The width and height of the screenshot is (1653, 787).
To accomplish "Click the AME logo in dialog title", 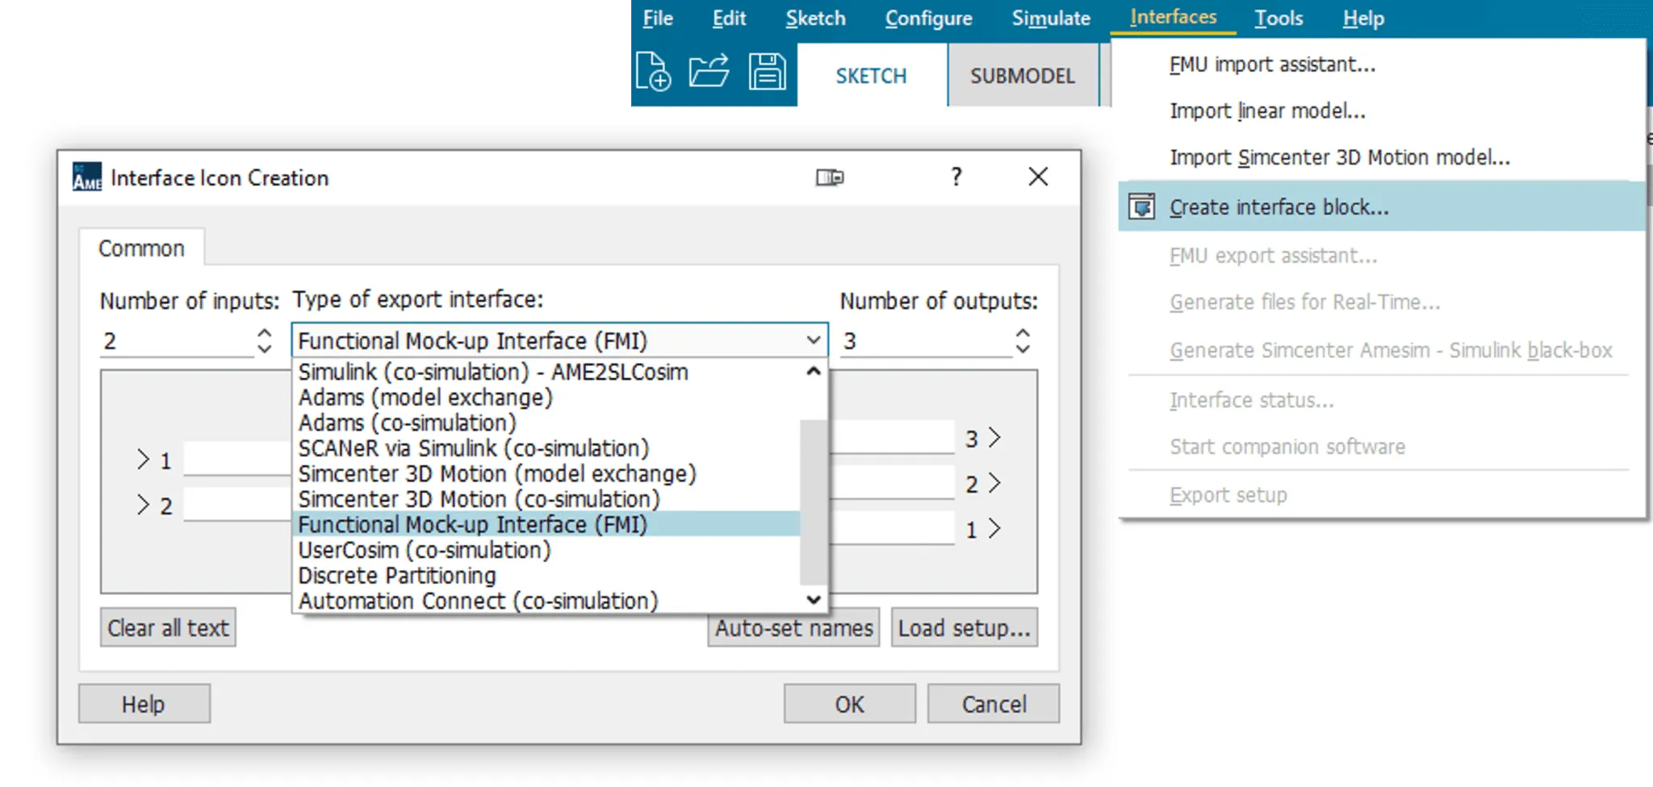I will [87, 177].
